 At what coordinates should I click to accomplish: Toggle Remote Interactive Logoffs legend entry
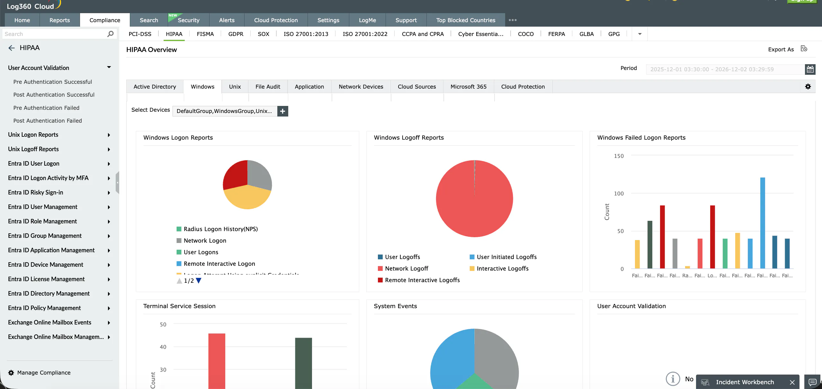(x=419, y=280)
